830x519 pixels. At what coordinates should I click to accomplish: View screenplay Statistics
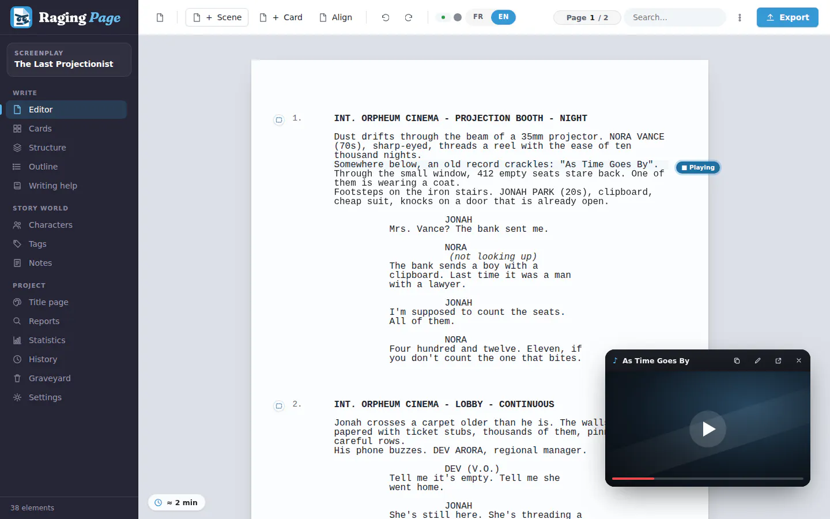[x=66, y=340]
